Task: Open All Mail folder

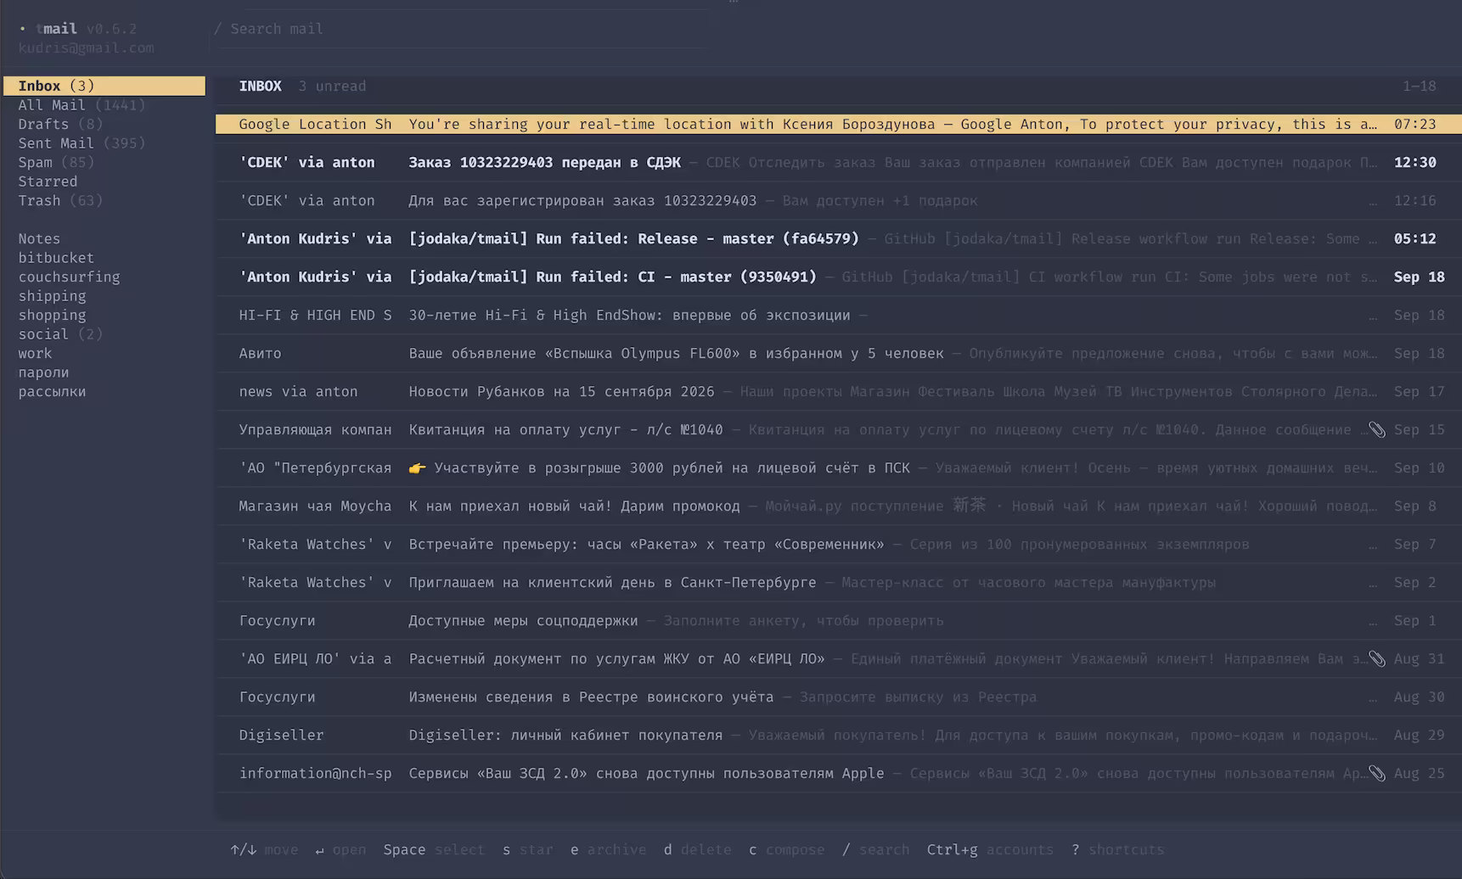Action: click(104, 105)
